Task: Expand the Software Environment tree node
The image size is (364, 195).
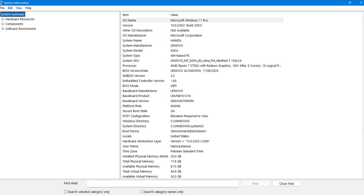Action: tap(3, 29)
